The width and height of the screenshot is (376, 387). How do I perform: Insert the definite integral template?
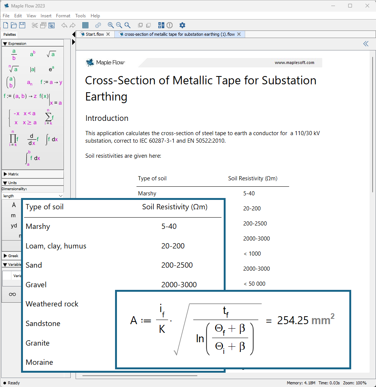tap(33, 158)
